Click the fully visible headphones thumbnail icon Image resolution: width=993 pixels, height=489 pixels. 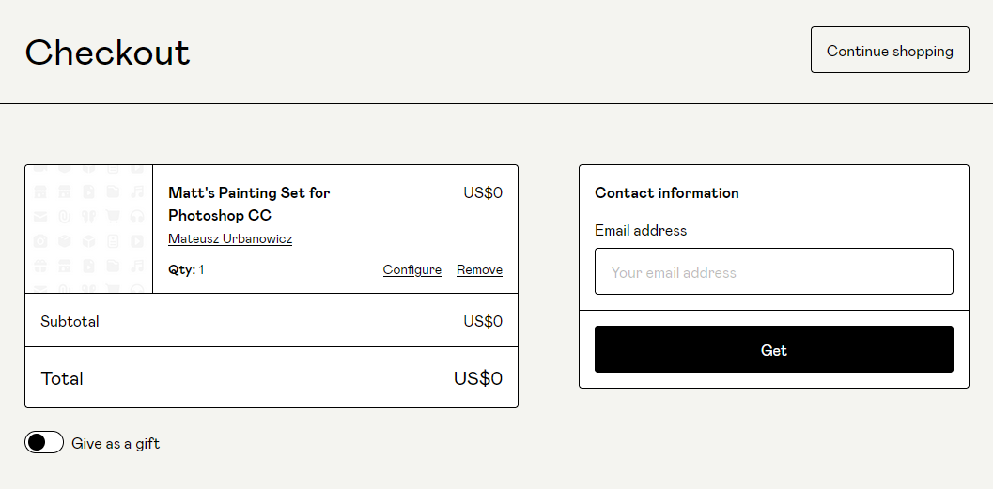137,216
